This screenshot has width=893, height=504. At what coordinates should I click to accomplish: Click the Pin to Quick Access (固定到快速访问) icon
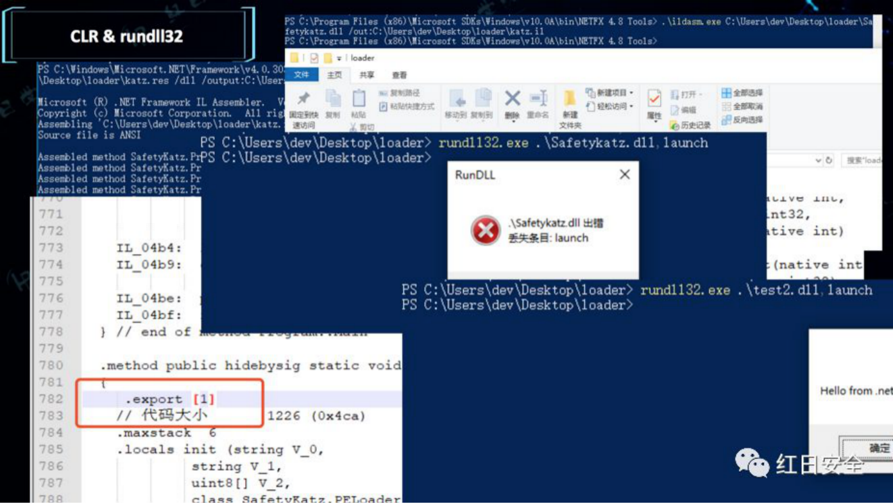click(x=303, y=98)
